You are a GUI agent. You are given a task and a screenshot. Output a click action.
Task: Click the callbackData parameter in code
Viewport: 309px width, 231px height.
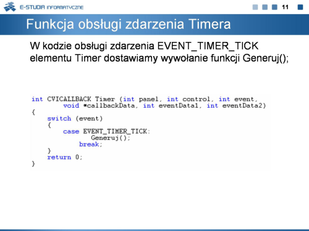(x=111, y=106)
